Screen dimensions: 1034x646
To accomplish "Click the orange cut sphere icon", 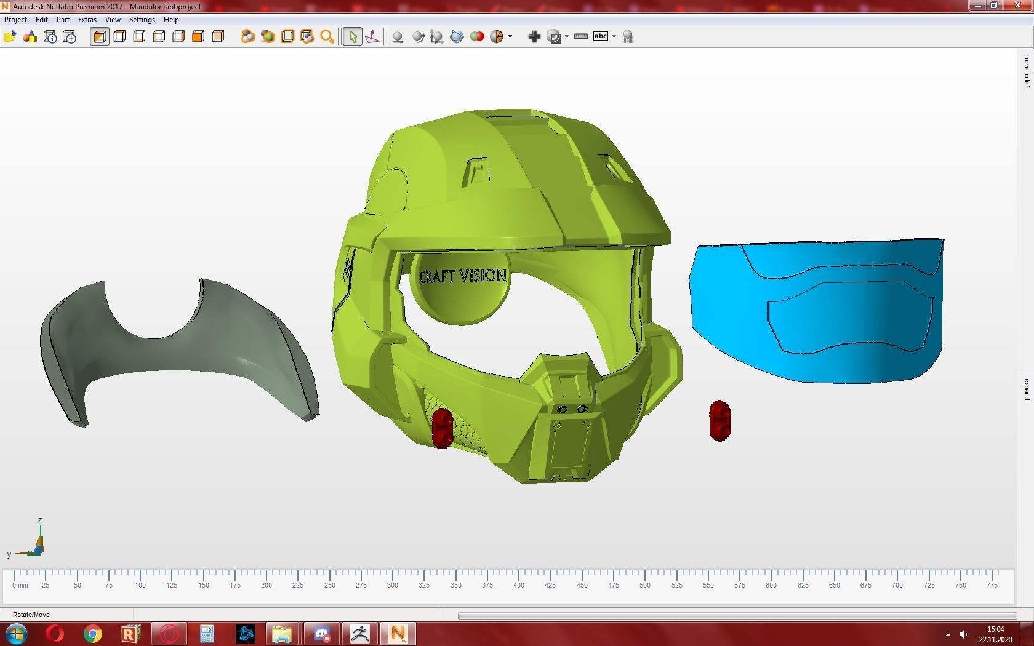I will [x=497, y=37].
